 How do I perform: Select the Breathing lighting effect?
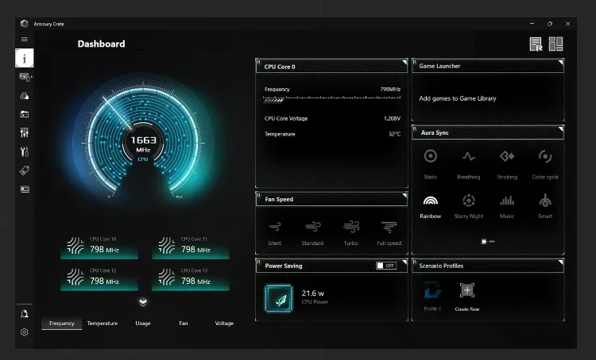468,164
